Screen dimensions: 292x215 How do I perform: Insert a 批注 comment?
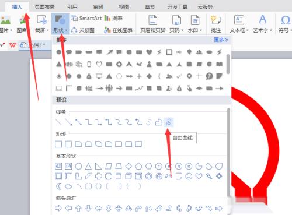pyautogui.click(x=216, y=24)
